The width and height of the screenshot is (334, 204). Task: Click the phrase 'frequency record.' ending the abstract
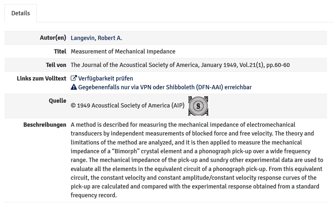[94, 195]
